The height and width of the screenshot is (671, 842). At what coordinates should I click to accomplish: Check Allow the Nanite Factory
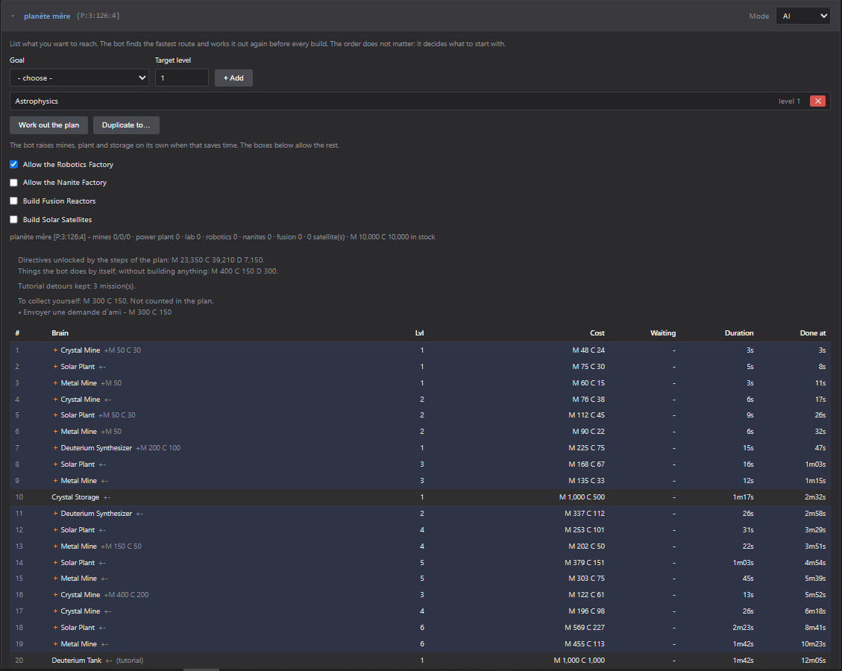(14, 183)
